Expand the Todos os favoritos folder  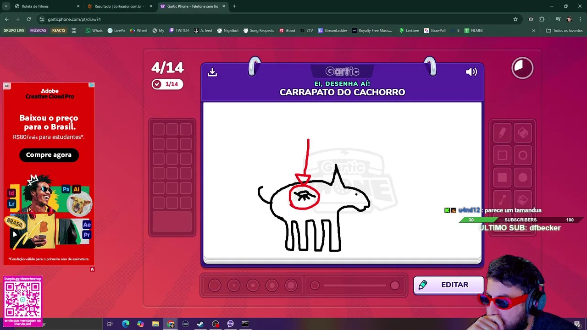564,31
